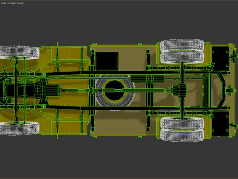Select the dark muffler cylinder above drive shaft
The height and width of the screenshot is (179, 238).
click(x=147, y=78)
